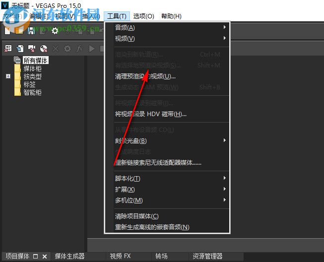The width and height of the screenshot is (324, 262).
Task: Click the grey media properties gear icon
Action: [67, 49]
